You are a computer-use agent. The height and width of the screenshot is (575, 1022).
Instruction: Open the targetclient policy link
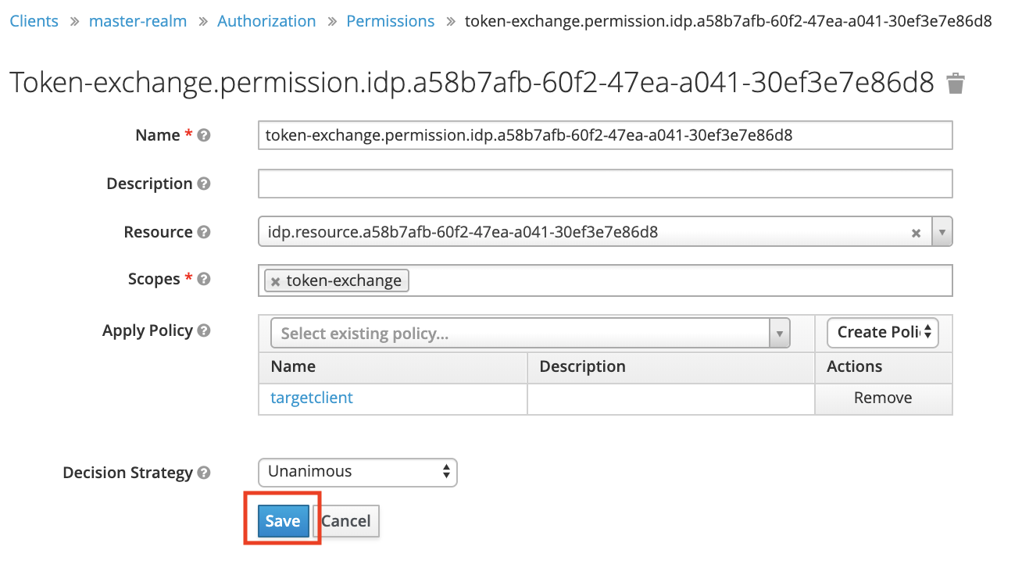(312, 398)
